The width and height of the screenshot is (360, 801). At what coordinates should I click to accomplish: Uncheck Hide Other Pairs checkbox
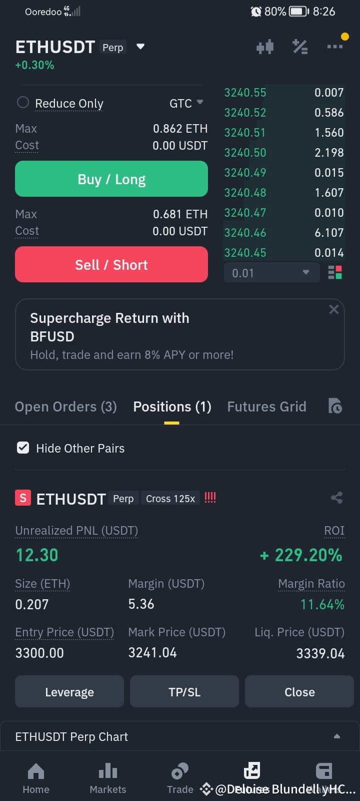point(23,448)
